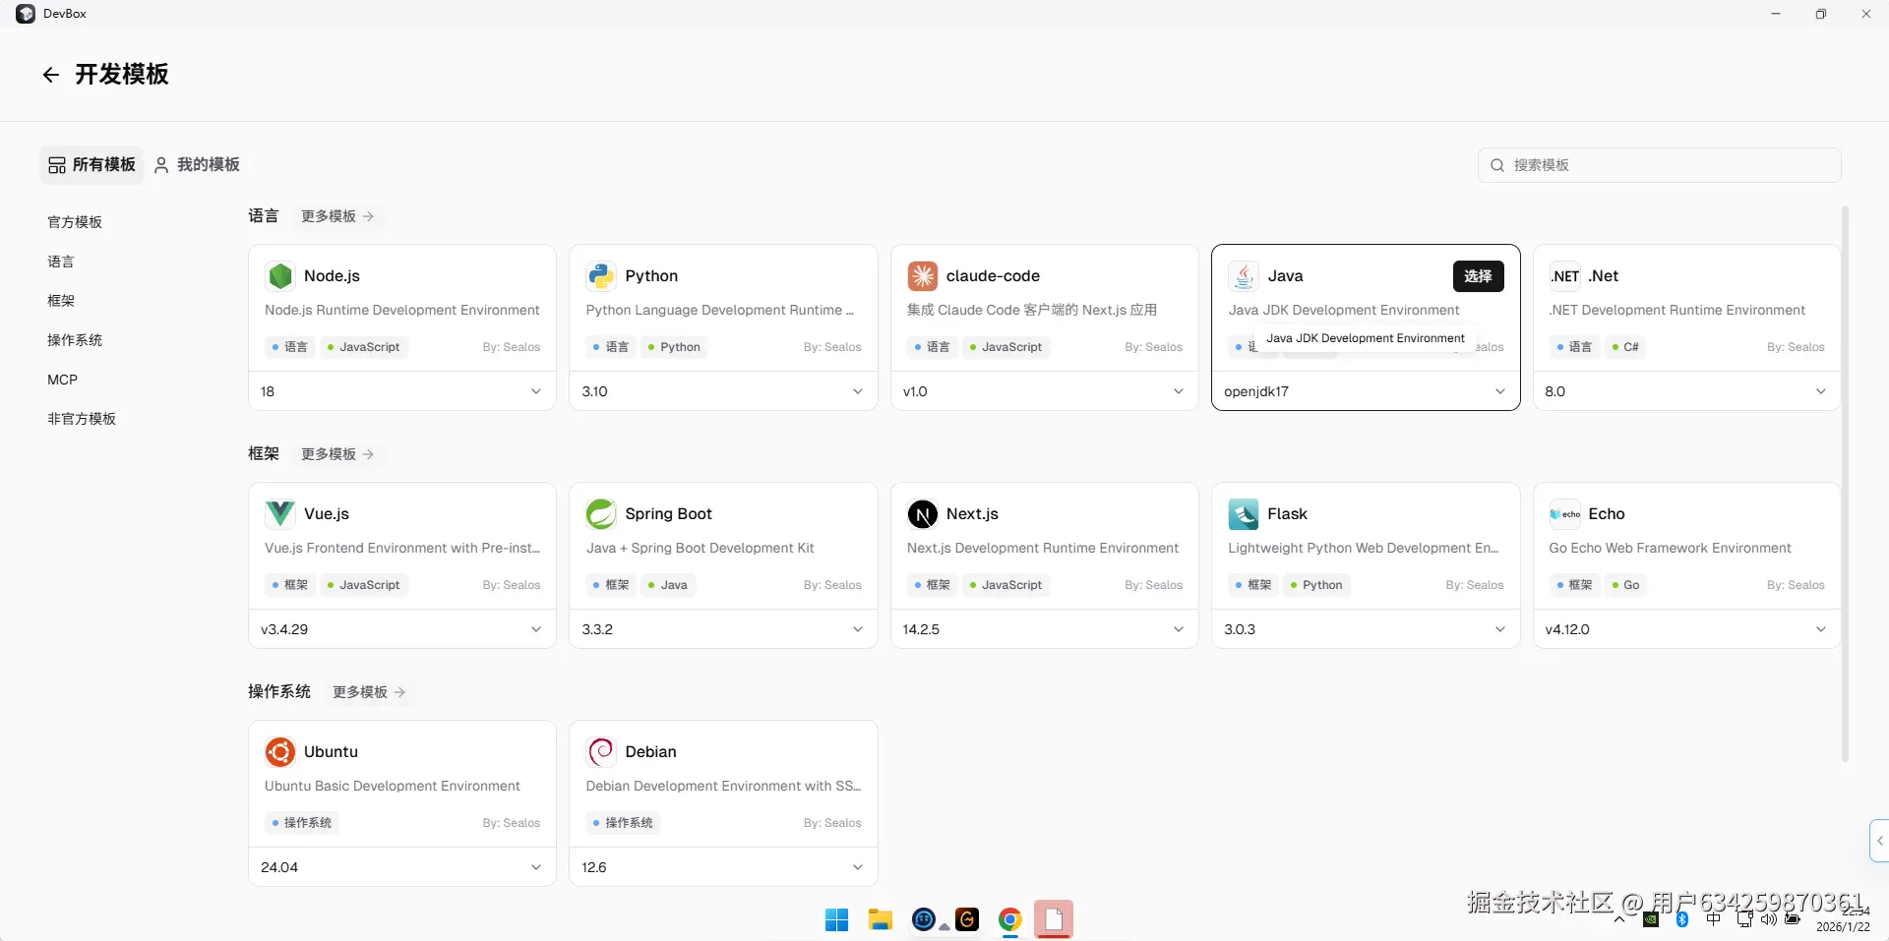
Task: Open File Explorer from the taskbar
Action: coord(881,919)
